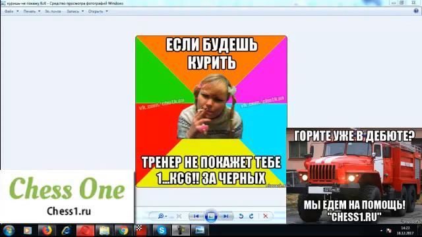Screen dimensions: 422x237
Task: Show hidden system tray icons
Action: click(381, 230)
